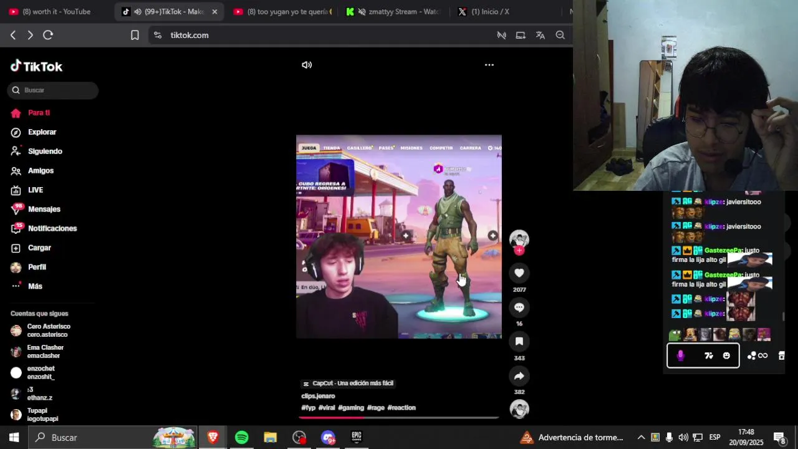Open clips.jenaro profile link

[x=318, y=396]
